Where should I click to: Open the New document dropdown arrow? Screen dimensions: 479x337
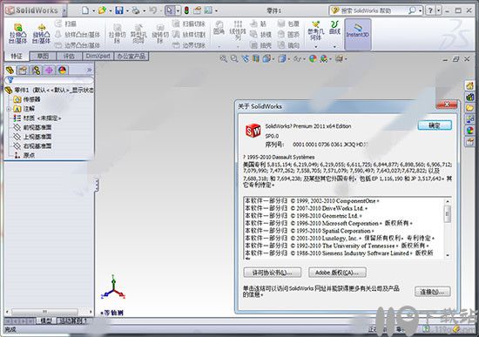(93, 11)
